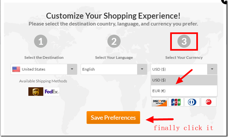
Task: Click the red circular payment card icon
Action: (x=208, y=102)
